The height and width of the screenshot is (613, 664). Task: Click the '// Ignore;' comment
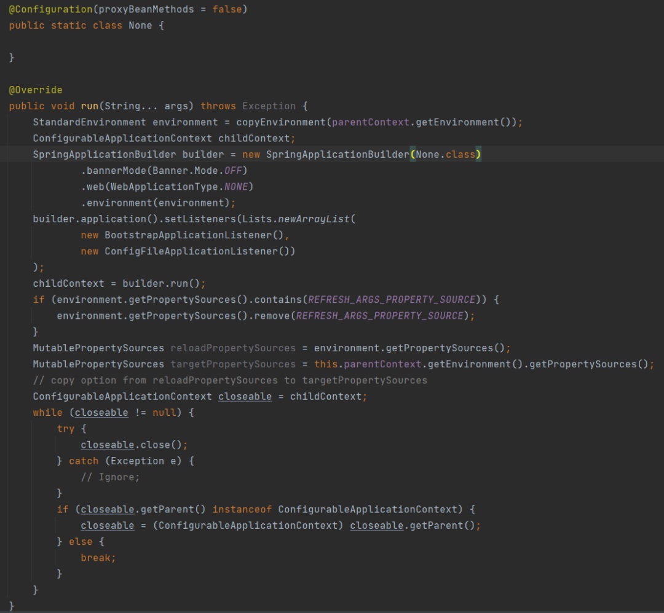tap(110, 477)
